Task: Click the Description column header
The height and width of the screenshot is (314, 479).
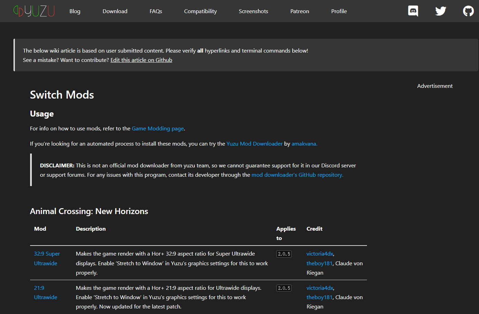Action: point(91,229)
